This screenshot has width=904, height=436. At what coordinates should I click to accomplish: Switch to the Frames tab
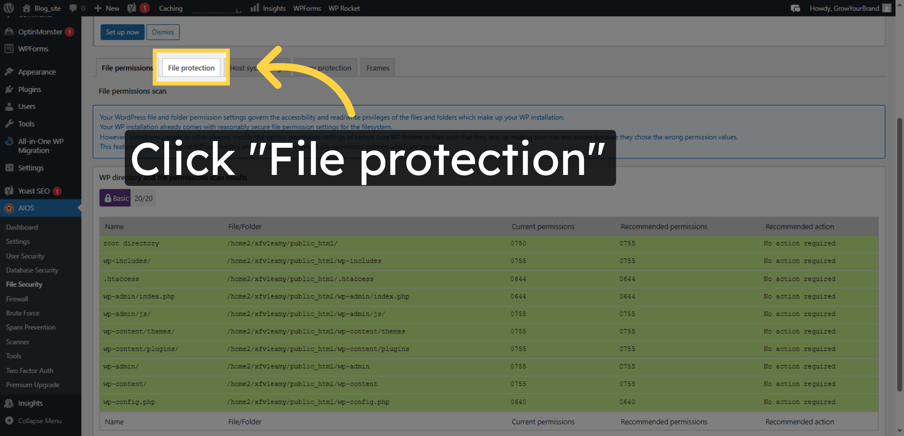point(377,68)
